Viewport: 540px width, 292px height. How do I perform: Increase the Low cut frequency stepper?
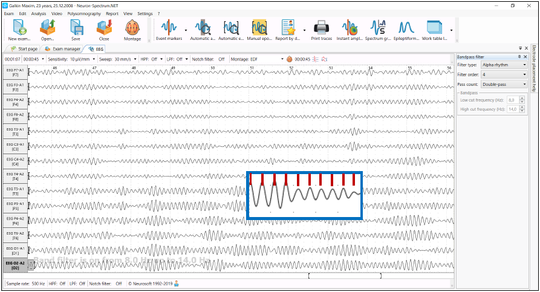[522, 99]
